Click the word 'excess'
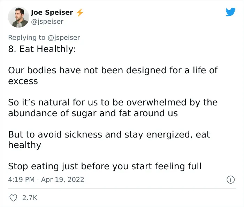Screen dimensions: 244x207 (x=23, y=82)
